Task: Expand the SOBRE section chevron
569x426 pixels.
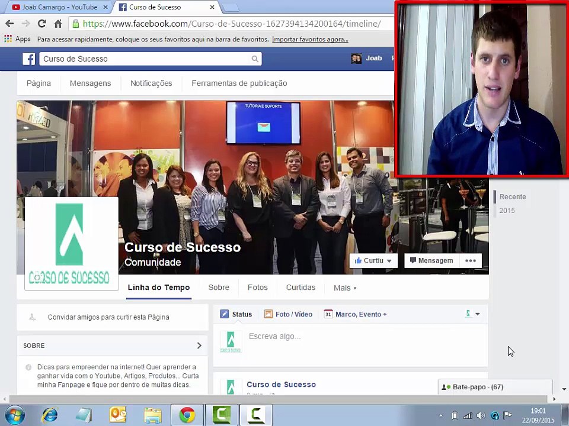Action: click(199, 346)
